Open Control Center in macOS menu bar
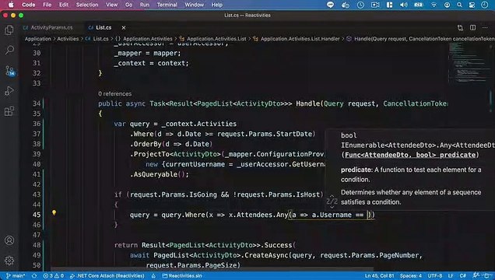Viewport: 495px width, 280px height. (x=472, y=5)
